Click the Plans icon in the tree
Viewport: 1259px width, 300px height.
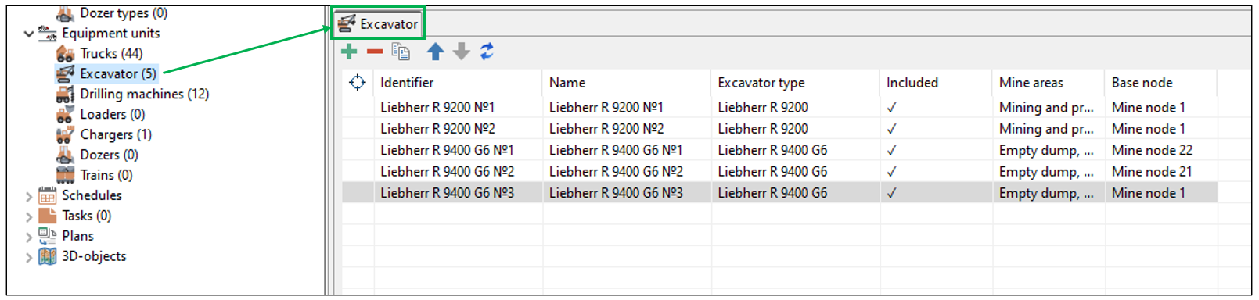[48, 236]
